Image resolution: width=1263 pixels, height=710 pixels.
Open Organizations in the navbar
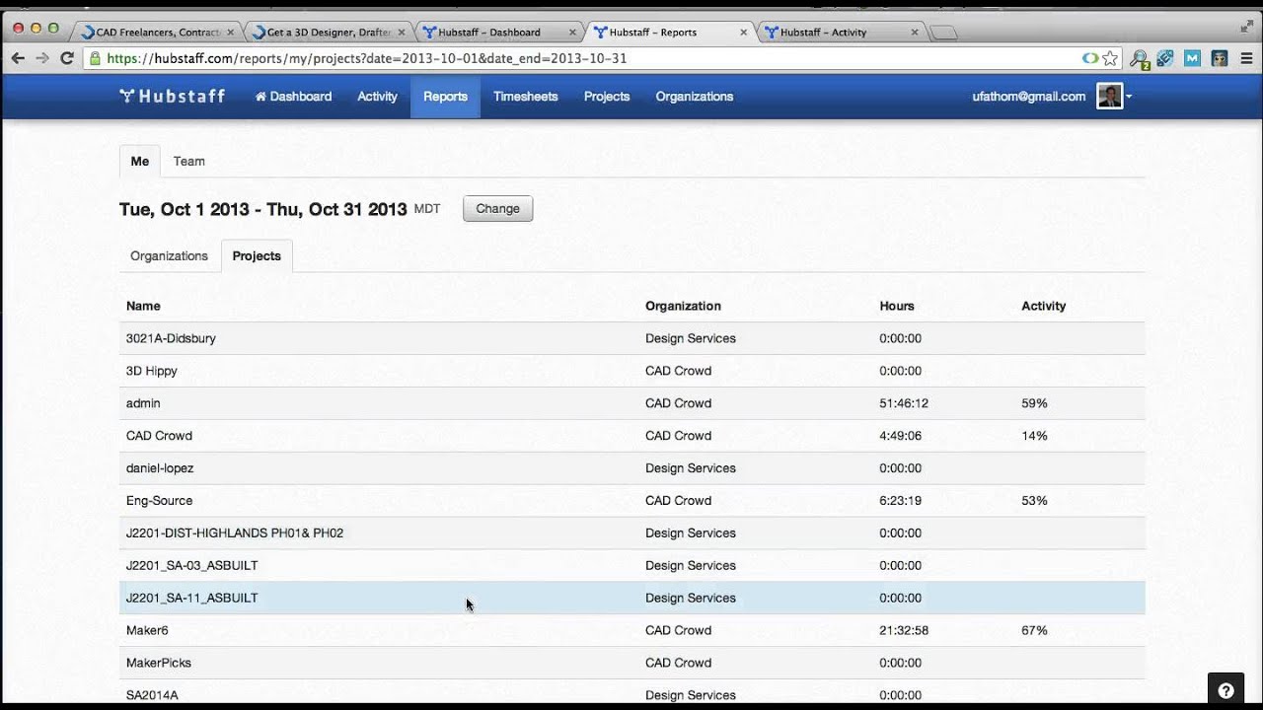tap(694, 97)
